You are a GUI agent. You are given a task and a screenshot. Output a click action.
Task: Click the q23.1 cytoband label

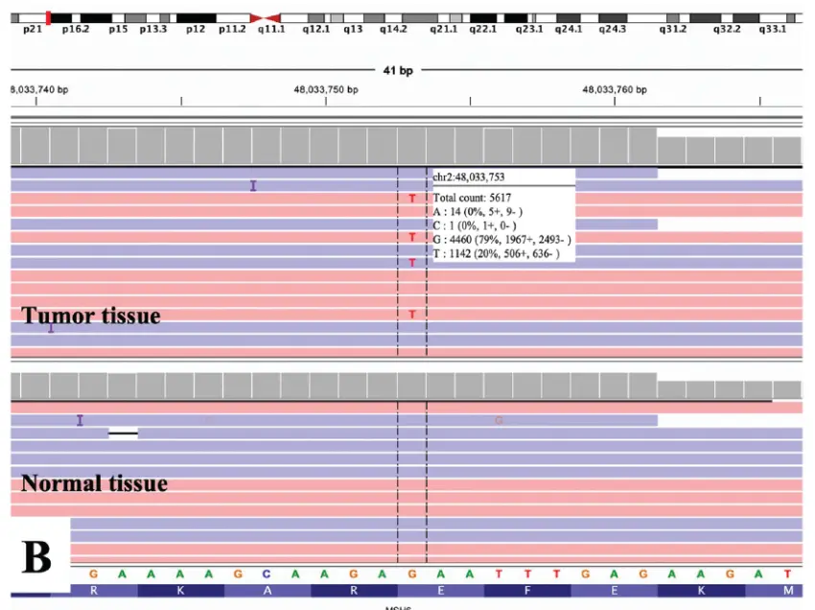(529, 29)
